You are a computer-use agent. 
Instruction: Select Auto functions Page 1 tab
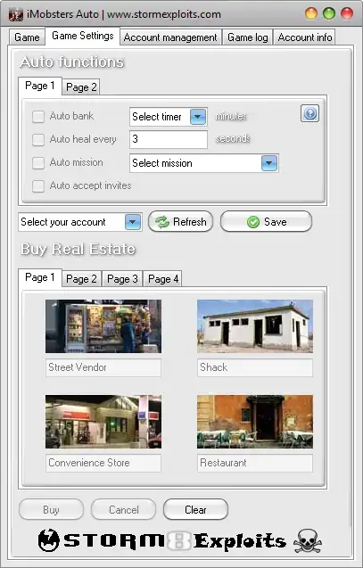point(40,86)
